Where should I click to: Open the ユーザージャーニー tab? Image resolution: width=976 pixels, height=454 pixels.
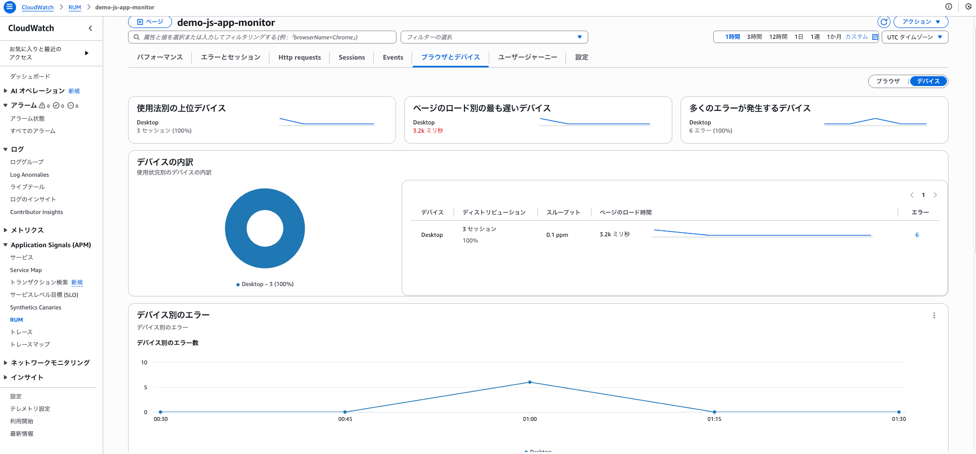point(528,57)
